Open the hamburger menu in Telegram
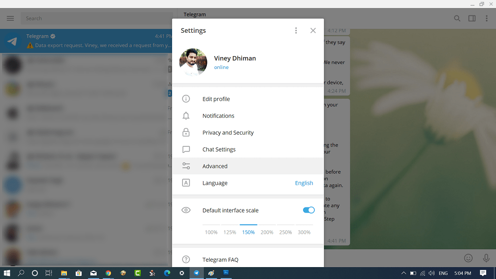The height and width of the screenshot is (279, 496). pos(10,18)
